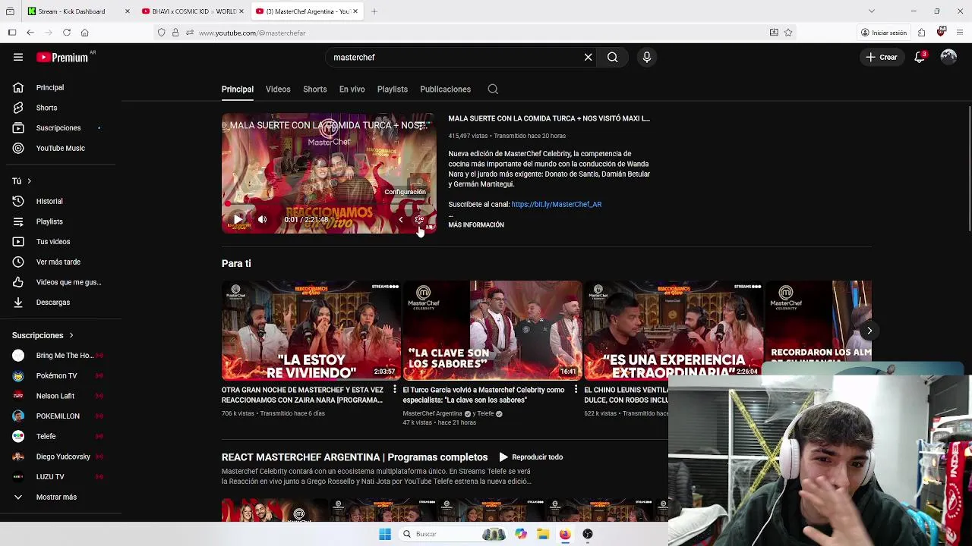Switch to the Videos tab
972x546 pixels.
278,89
